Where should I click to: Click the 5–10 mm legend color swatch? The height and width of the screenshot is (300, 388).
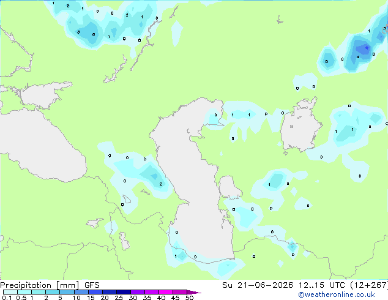67,292
